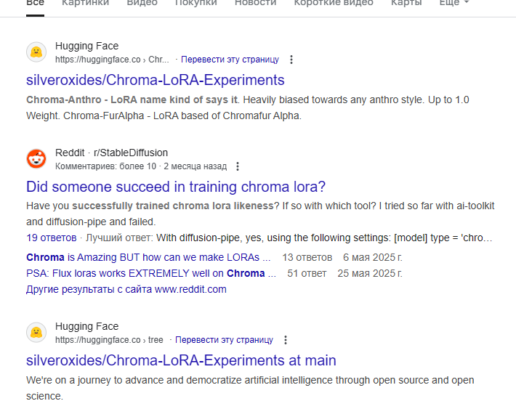
Task: Select the Короткие видео tab
Action: [x=333, y=3]
